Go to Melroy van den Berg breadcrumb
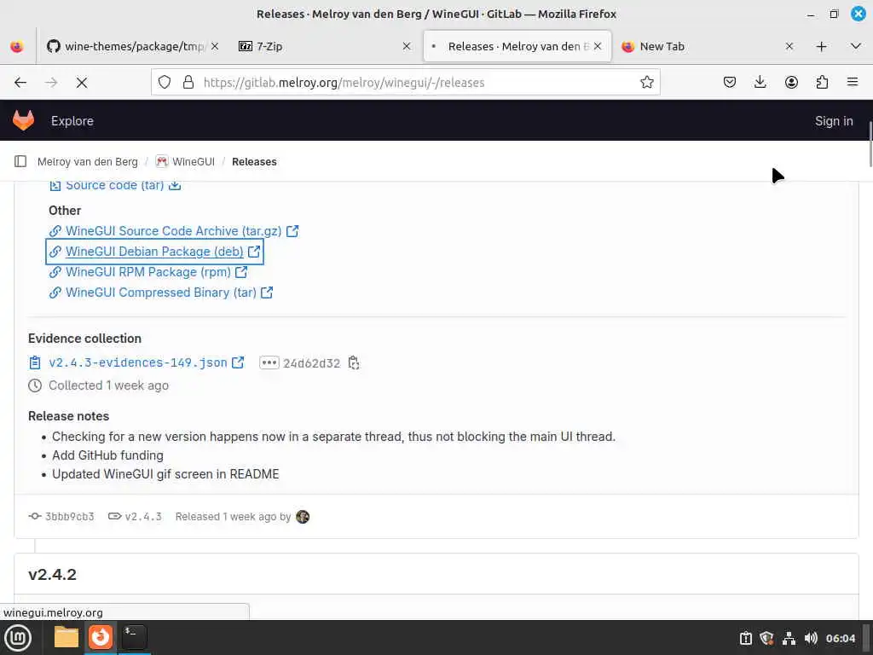Screen dimensions: 873x655 pyautogui.click(x=88, y=161)
